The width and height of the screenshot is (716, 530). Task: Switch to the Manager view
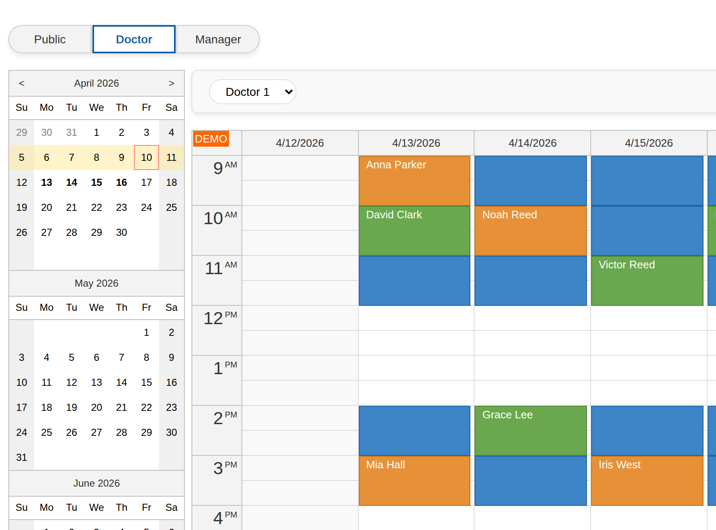click(x=218, y=39)
